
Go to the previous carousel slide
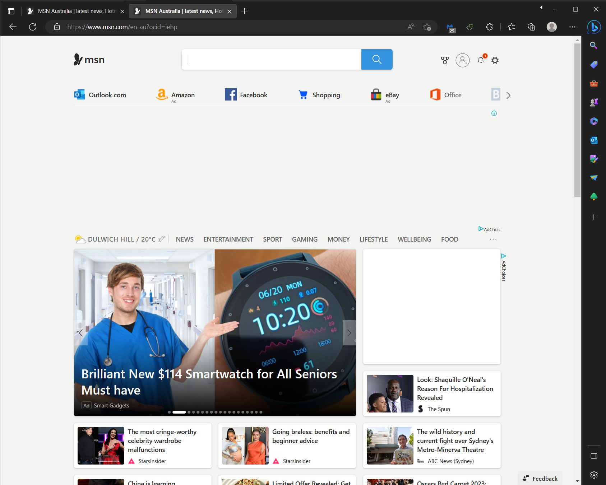(80, 333)
